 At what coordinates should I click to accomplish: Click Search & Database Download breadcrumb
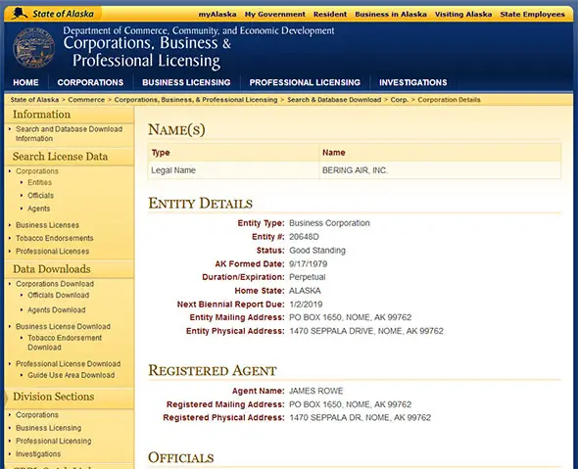click(334, 100)
